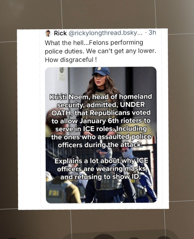Open the embedded meme image

point(101,135)
